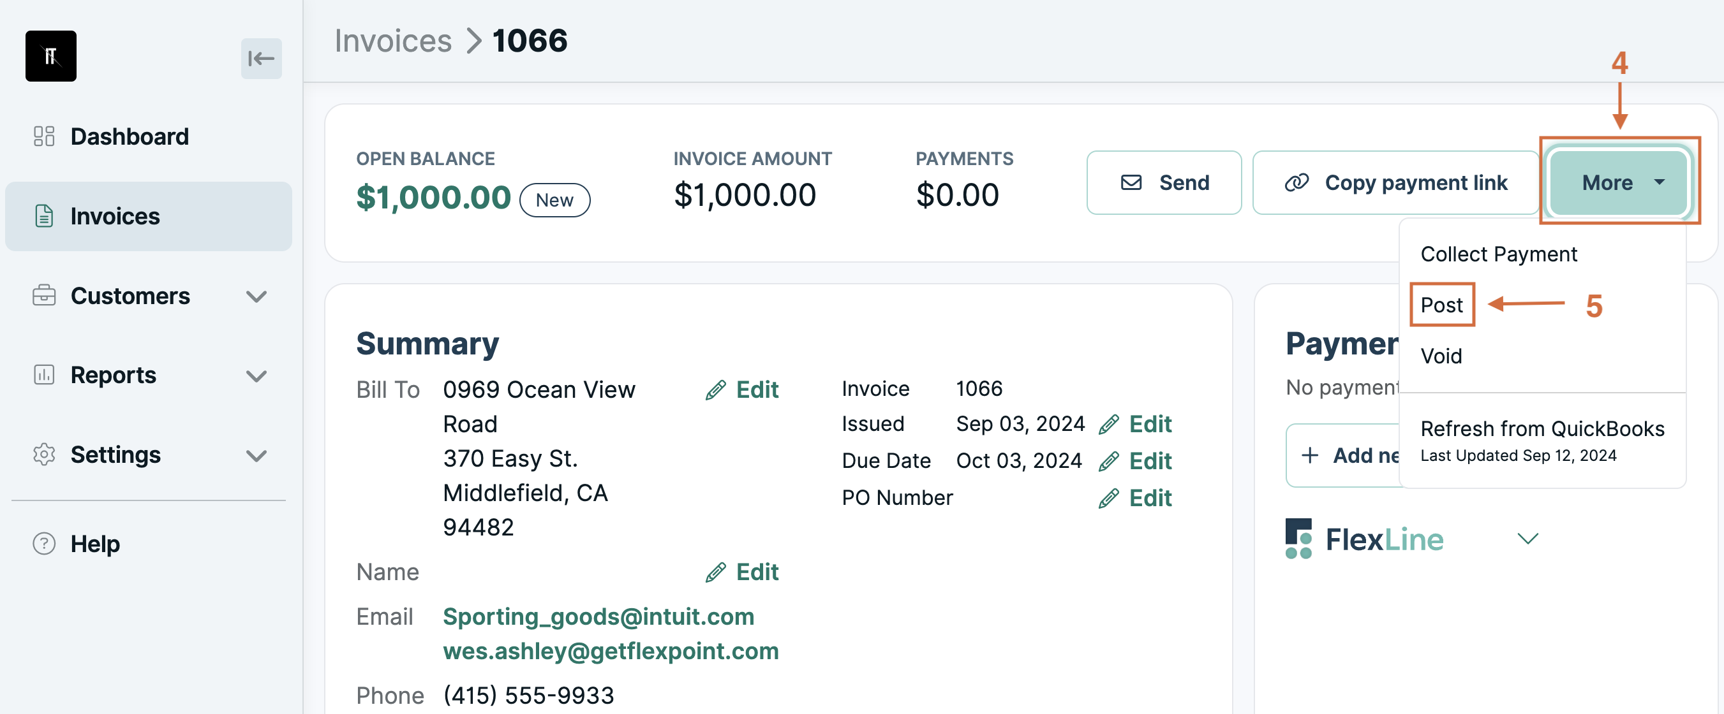Open the More dropdown button

(x=1619, y=182)
